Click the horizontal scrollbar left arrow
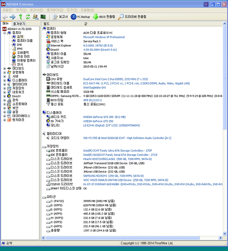 point(43,238)
